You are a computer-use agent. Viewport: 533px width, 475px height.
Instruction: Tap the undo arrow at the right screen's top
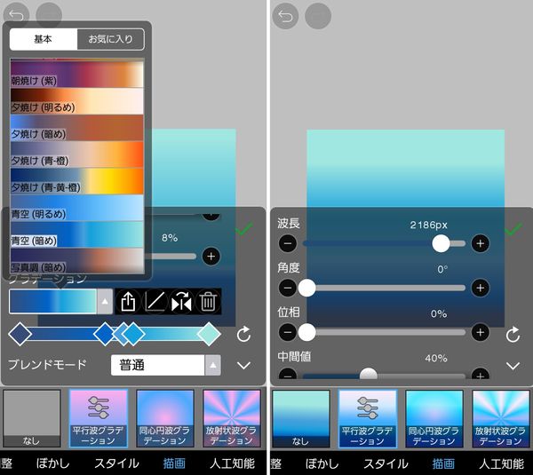[285, 16]
